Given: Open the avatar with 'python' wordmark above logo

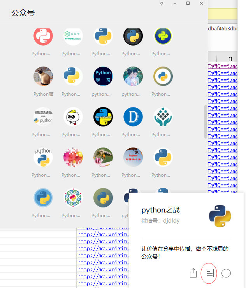Looking at the screenshot, I should click(x=43, y=157).
